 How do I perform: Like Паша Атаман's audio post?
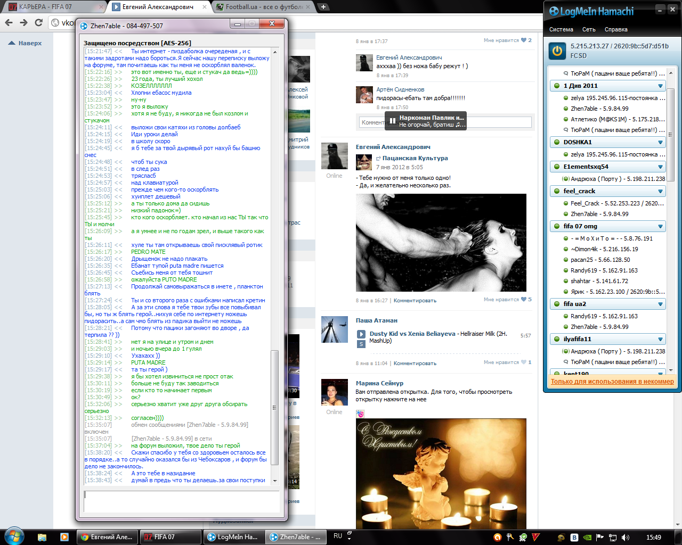(x=524, y=362)
